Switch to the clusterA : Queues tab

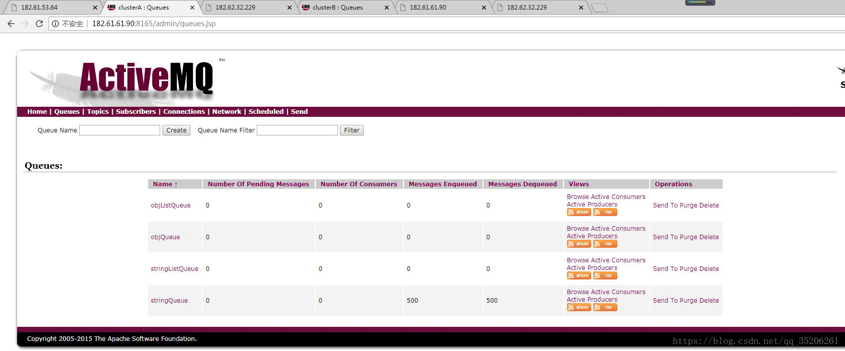pos(150,8)
